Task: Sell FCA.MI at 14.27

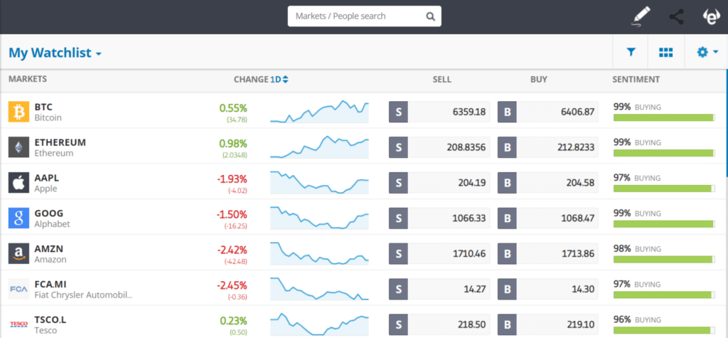Action: pyautogui.click(x=439, y=289)
